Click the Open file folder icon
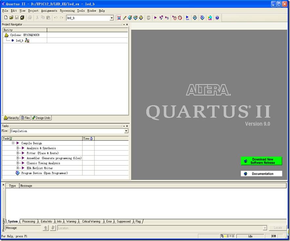The width and height of the screenshot is (290, 241). (11, 18)
